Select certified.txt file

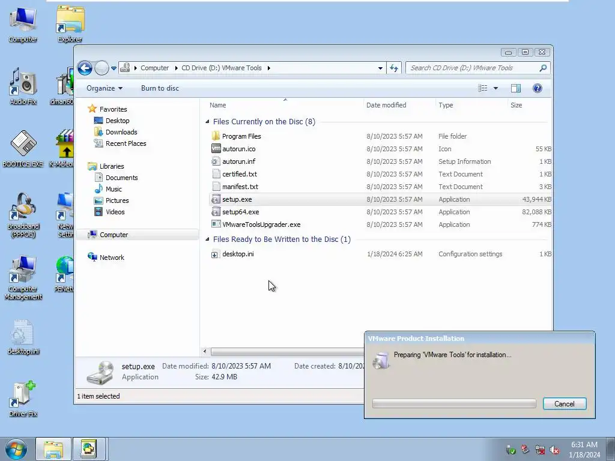click(x=240, y=174)
